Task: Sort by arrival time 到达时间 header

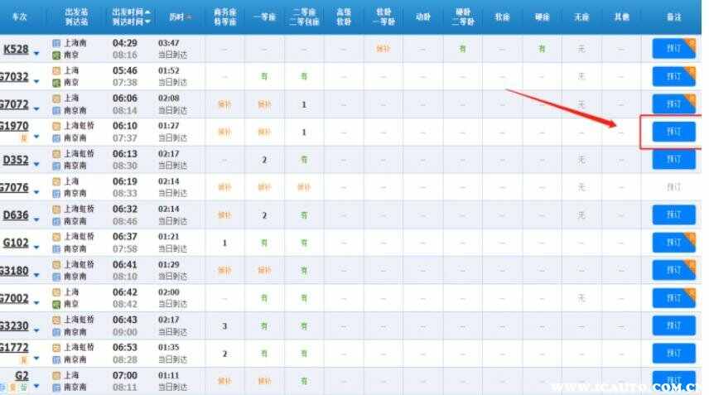Action: pos(131,22)
